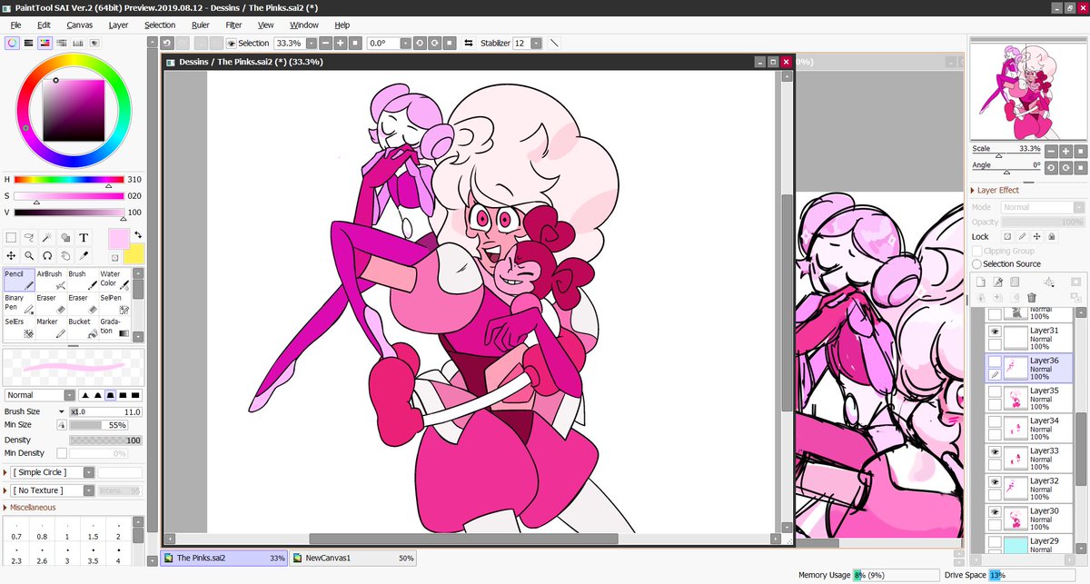Select the magic wand tool

tap(47, 237)
